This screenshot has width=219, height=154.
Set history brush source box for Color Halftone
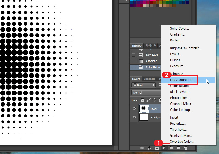(133, 67)
